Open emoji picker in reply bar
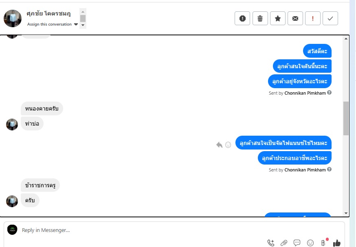 (310, 243)
